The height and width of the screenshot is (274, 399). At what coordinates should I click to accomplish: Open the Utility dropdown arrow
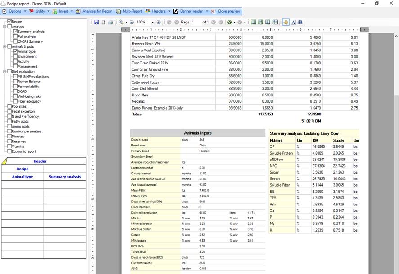(x=48, y=11)
